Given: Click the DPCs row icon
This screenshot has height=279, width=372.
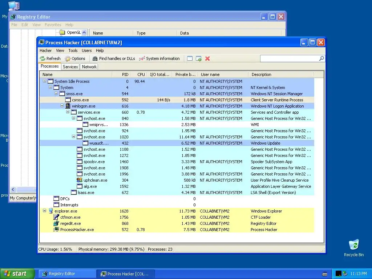Looking at the screenshot, I should 56,199.
